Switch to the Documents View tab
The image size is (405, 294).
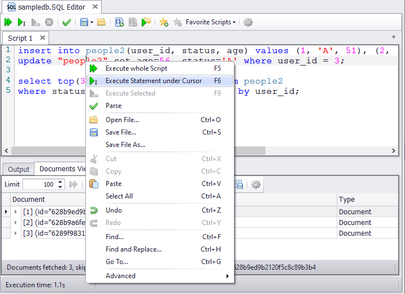pyautogui.click(x=60, y=168)
